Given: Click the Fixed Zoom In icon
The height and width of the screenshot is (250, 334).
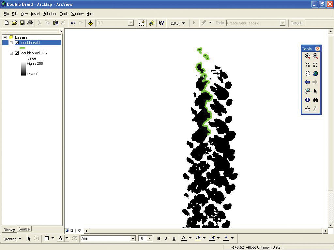Looking at the screenshot, I should (307, 65).
